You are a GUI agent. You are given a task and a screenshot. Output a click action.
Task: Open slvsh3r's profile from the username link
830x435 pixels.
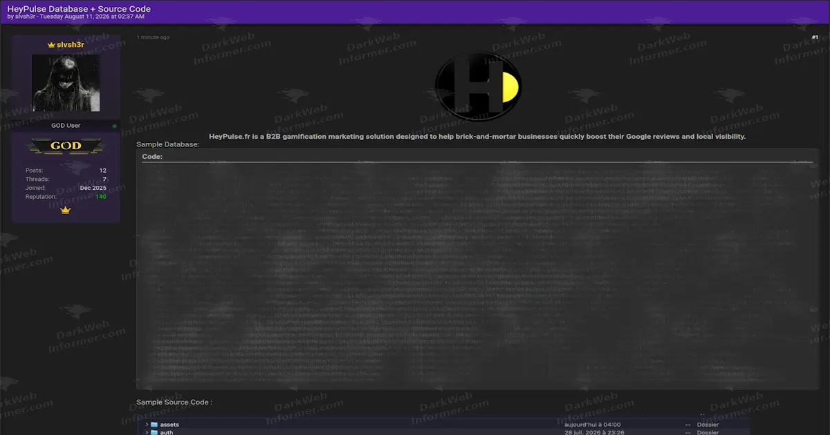71,45
